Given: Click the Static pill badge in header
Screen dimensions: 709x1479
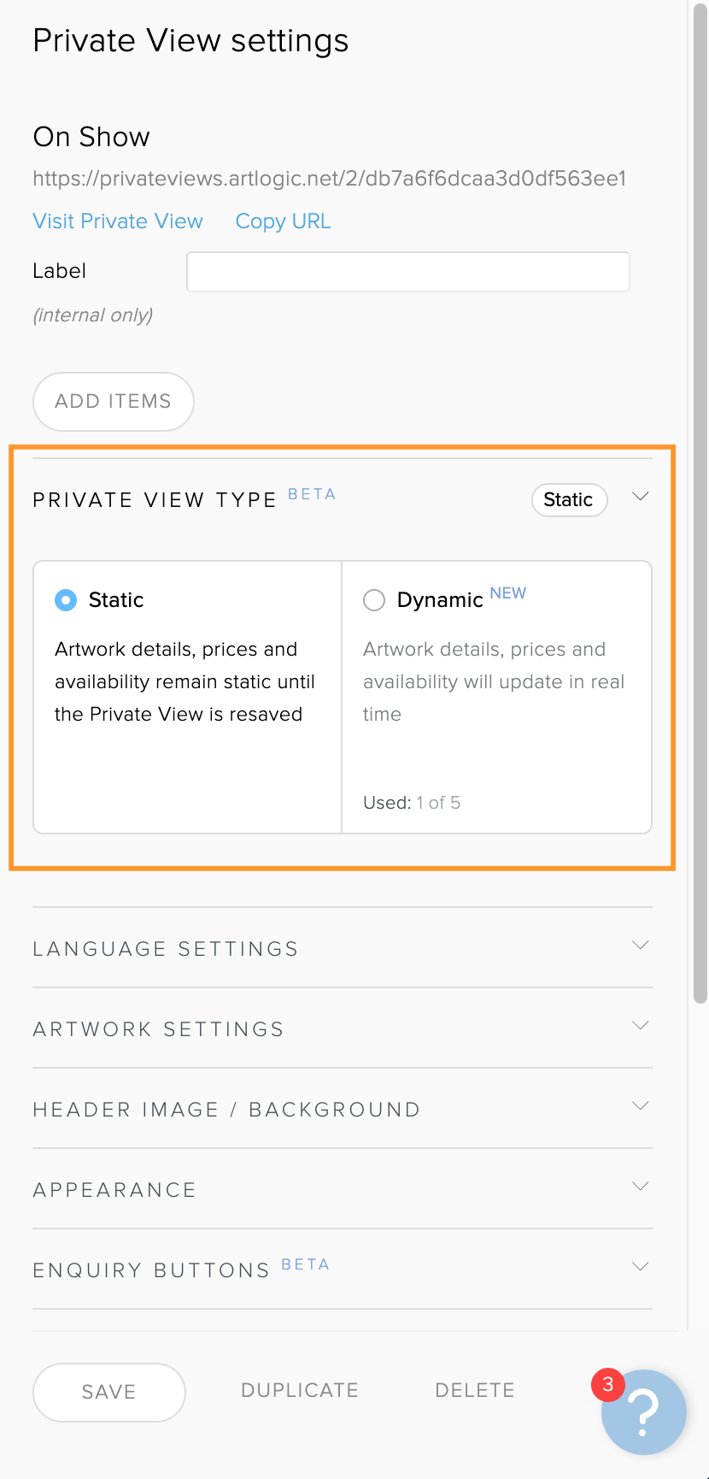Looking at the screenshot, I should coord(569,500).
